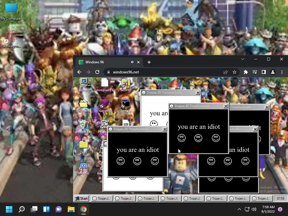Open File Explorer on taskbar
This screenshot has height=216, width=288.
(71, 209)
